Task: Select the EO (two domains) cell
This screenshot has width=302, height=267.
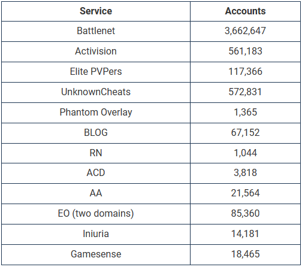Action: point(96,214)
